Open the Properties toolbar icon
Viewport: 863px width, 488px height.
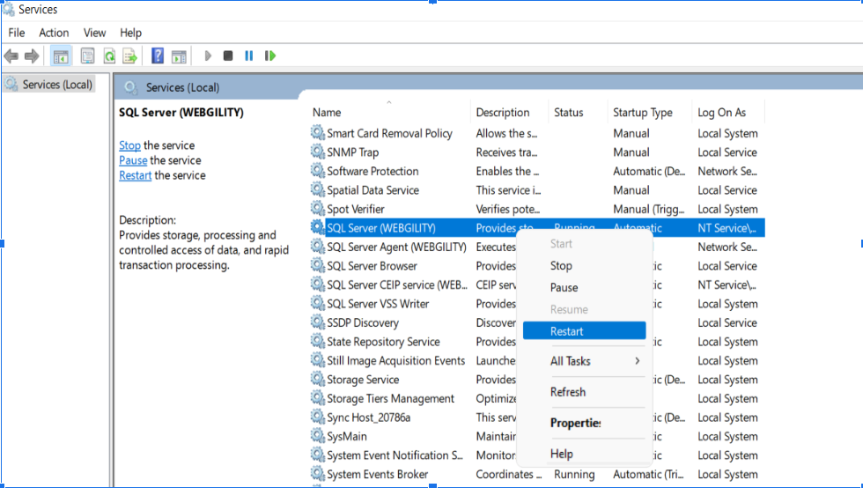(87, 55)
